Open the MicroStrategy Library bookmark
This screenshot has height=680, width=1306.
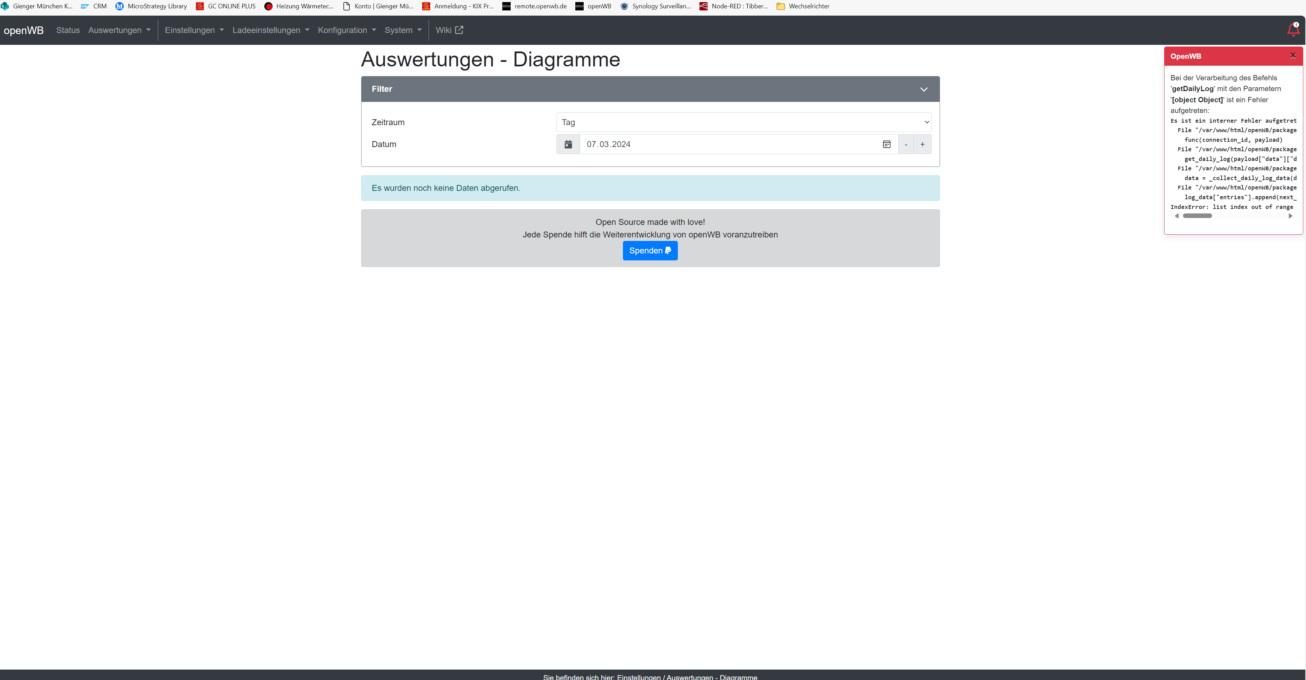(x=151, y=6)
